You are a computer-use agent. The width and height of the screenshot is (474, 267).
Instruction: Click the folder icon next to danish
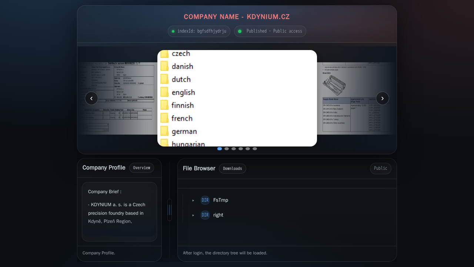click(x=164, y=66)
